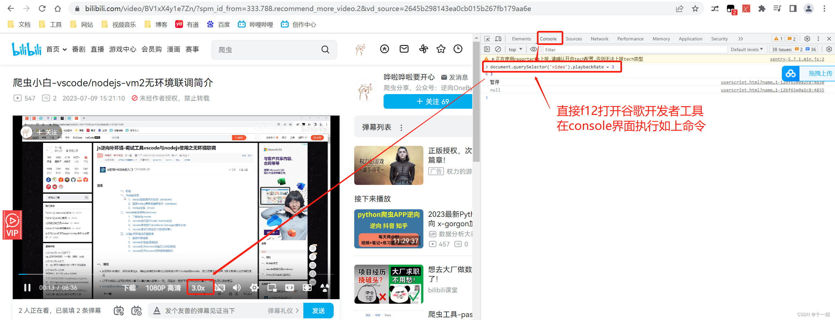Select the DevTools inspect element tool

click(487, 39)
